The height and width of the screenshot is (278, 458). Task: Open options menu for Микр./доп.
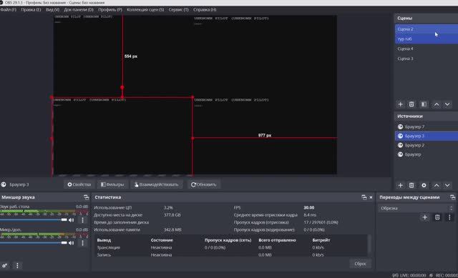tap(83, 243)
